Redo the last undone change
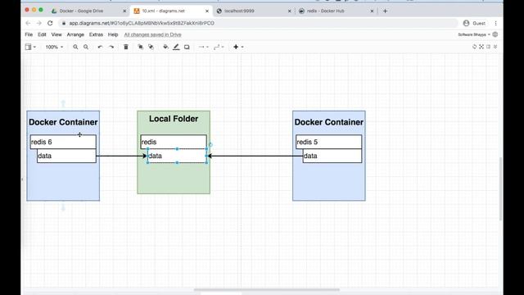This screenshot has height=295, width=524. (x=111, y=48)
